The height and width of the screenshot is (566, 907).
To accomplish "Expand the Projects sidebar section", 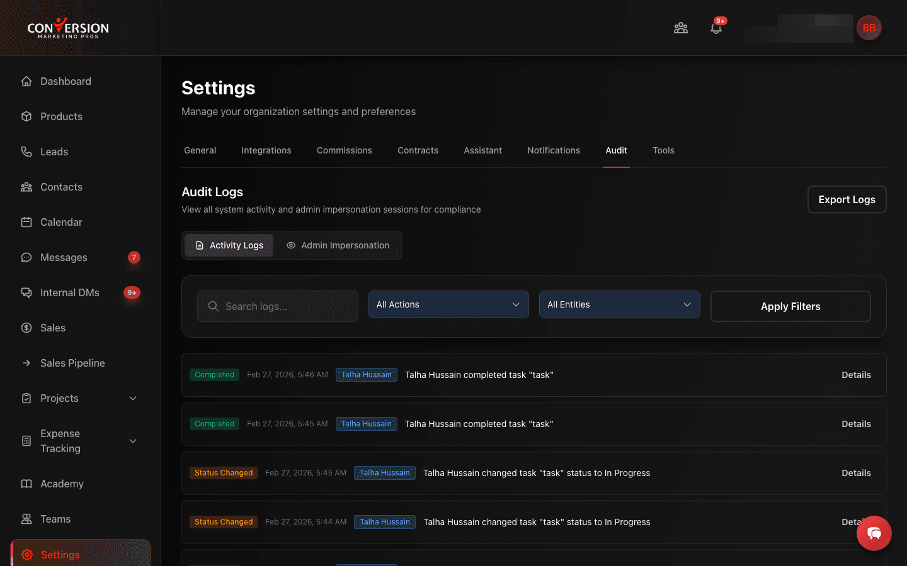I will [132, 398].
